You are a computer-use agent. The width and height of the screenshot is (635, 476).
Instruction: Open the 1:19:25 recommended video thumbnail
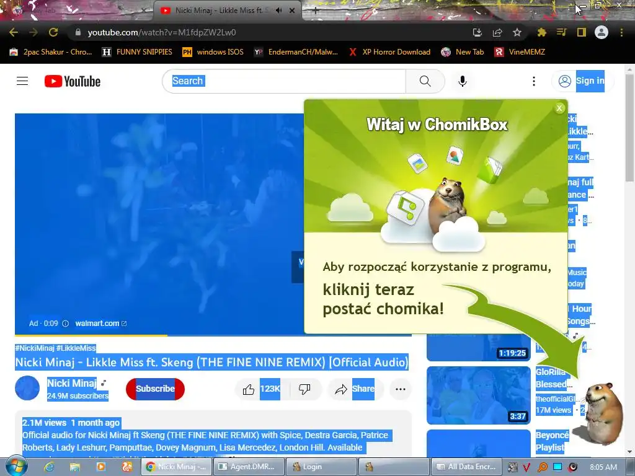point(479,347)
